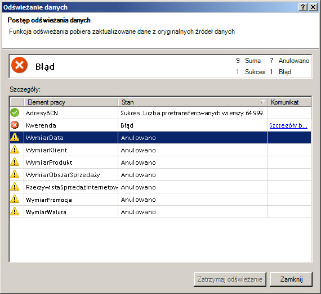Viewport: 321px width, 294px height.
Task: Select the AdresyBCN row
Action: pos(160,113)
